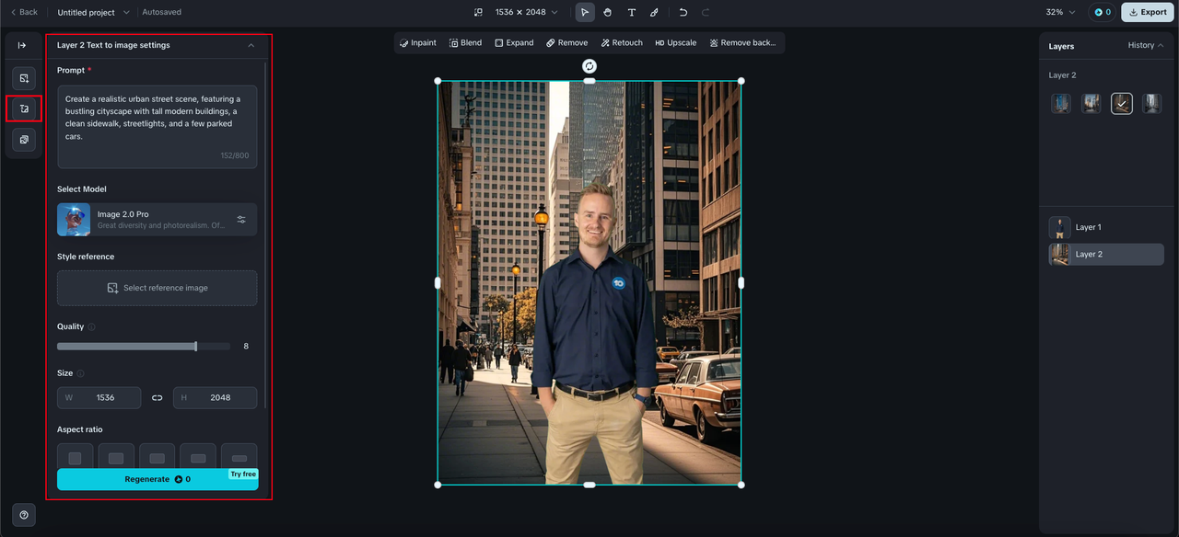1179x537 pixels.
Task: Collapse the left sidebar with the arrow icon
Action: pos(23,45)
